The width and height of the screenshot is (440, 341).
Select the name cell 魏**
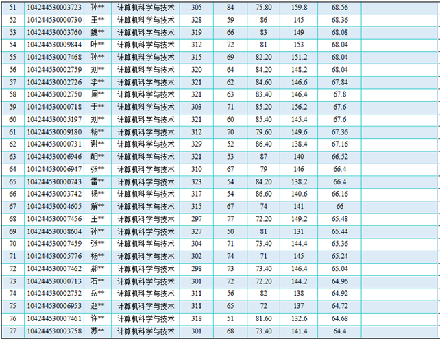pos(98,32)
